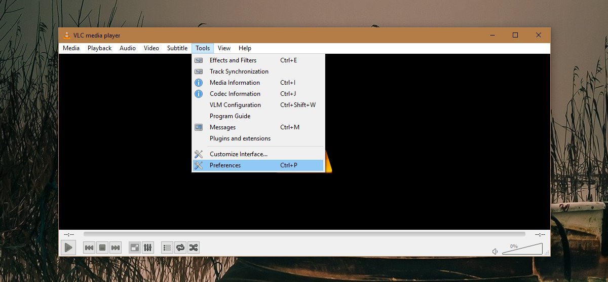
Task: Choose Track Synchronization
Action: pos(258,72)
